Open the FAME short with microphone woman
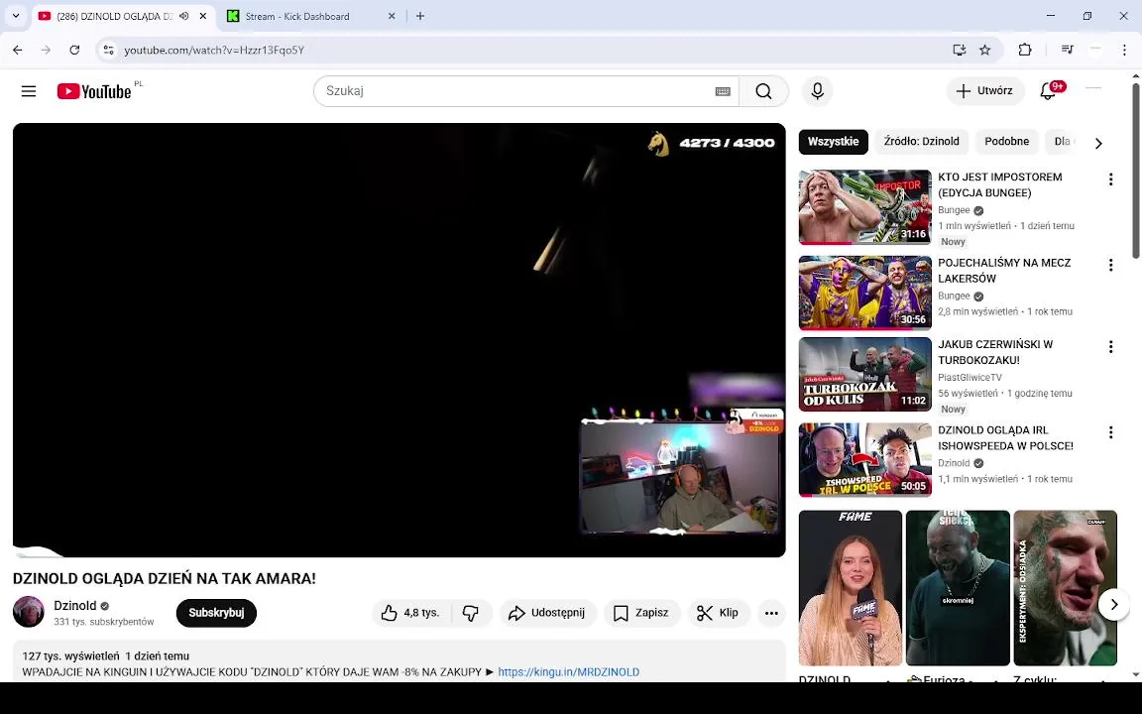Viewport: 1142px width, 714px height. (x=850, y=588)
